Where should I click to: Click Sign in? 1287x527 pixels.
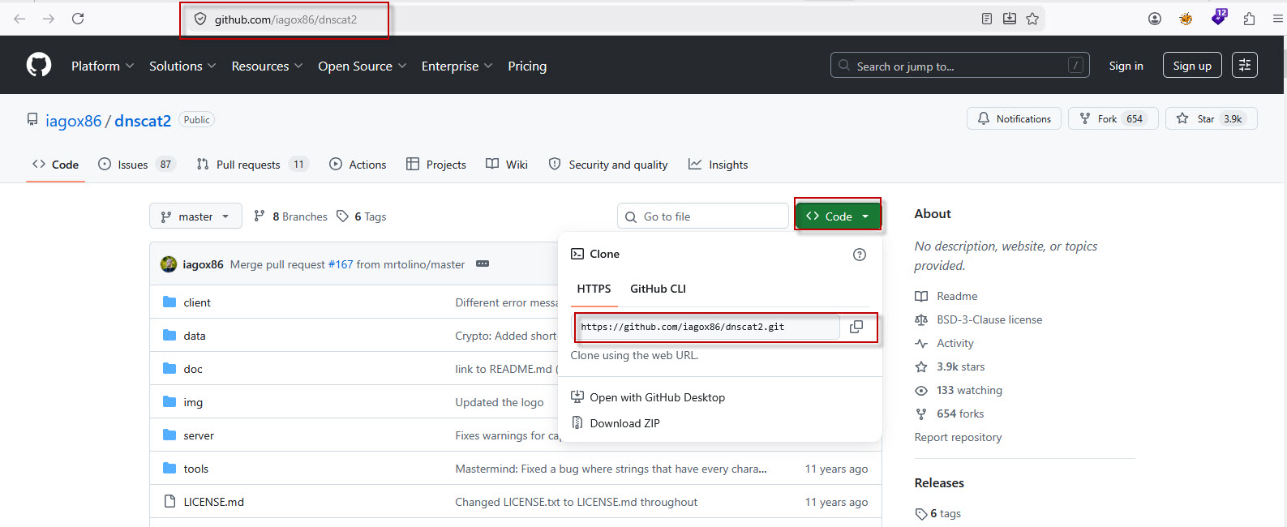(x=1126, y=66)
